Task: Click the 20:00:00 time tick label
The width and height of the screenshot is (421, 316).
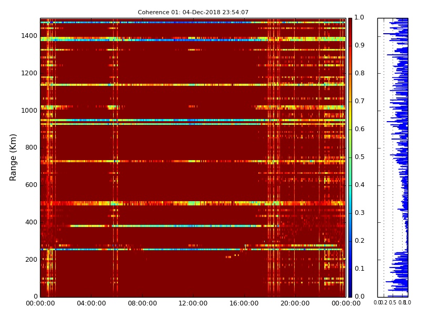Action: [295, 304]
